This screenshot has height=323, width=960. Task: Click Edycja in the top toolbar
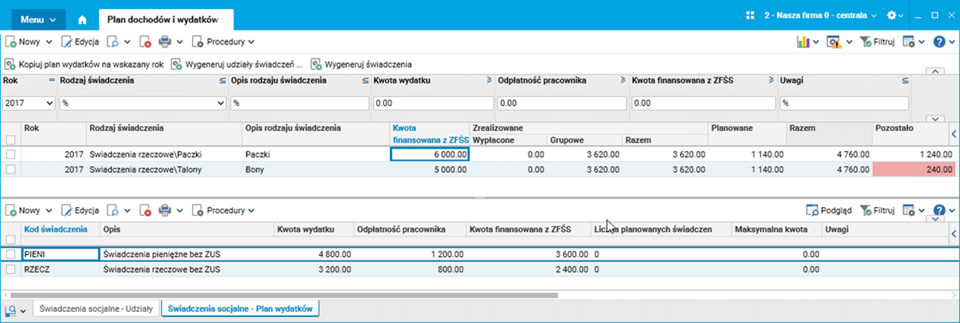pos(80,42)
